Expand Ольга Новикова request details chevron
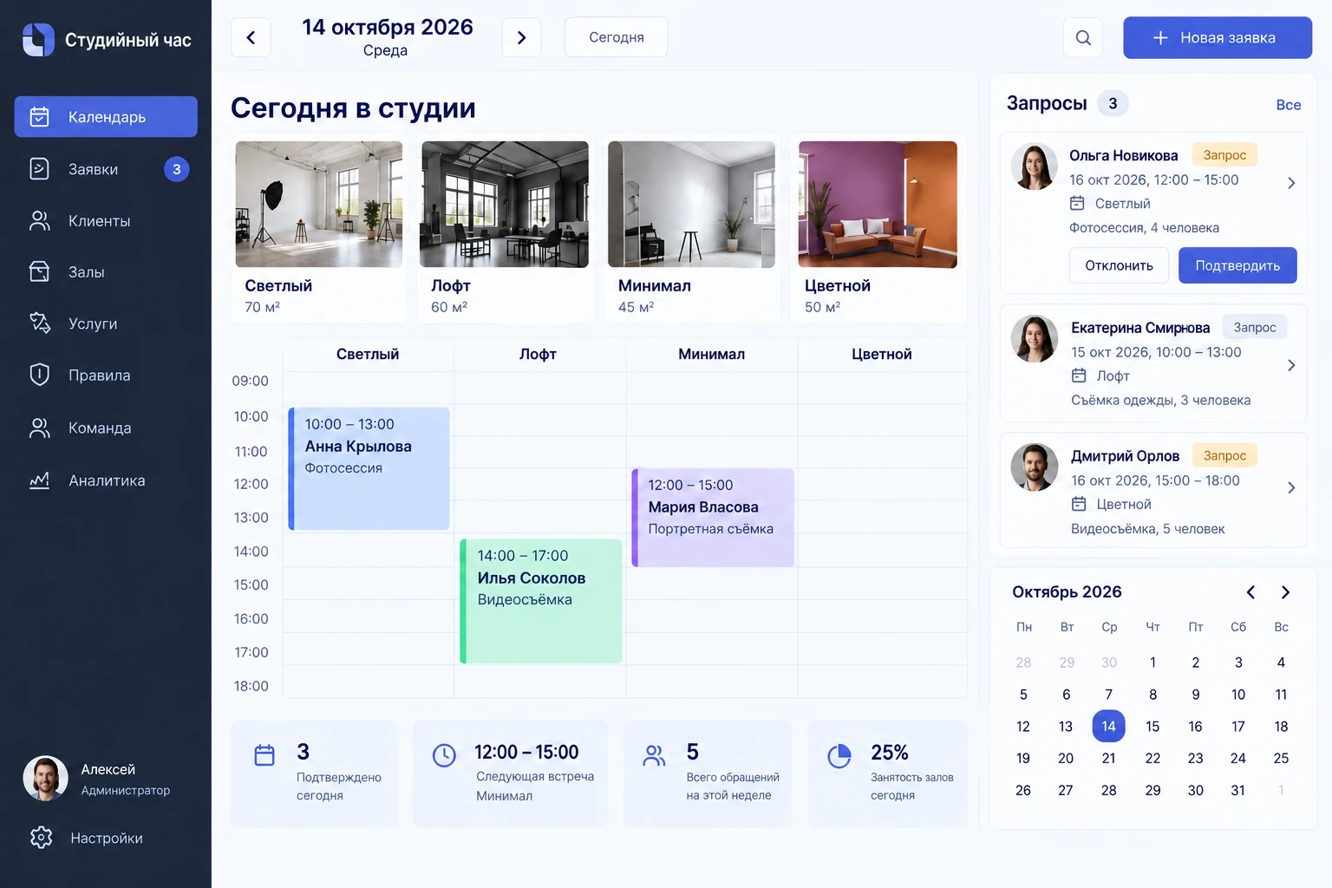The width and height of the screenshot is (1332, 888). tap(1291, 183)
